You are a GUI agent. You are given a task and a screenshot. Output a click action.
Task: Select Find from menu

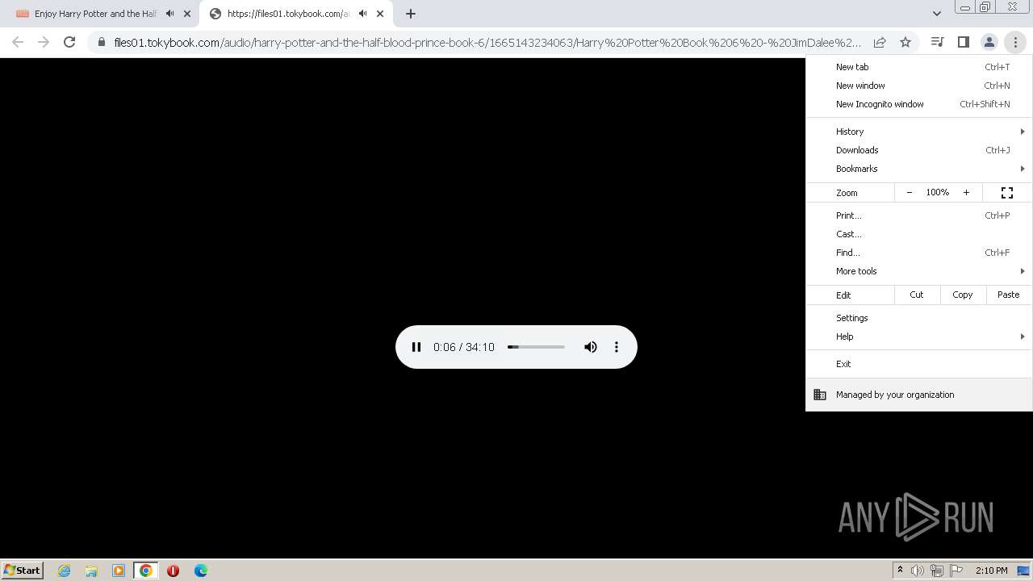pyautogui.click(x=919, y=253)
